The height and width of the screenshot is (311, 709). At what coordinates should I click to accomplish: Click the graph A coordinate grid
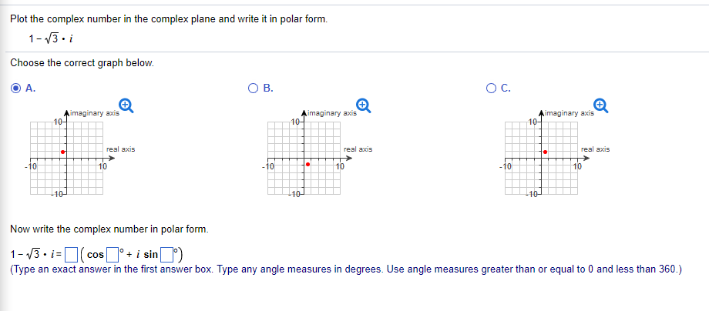click(67, 159)
